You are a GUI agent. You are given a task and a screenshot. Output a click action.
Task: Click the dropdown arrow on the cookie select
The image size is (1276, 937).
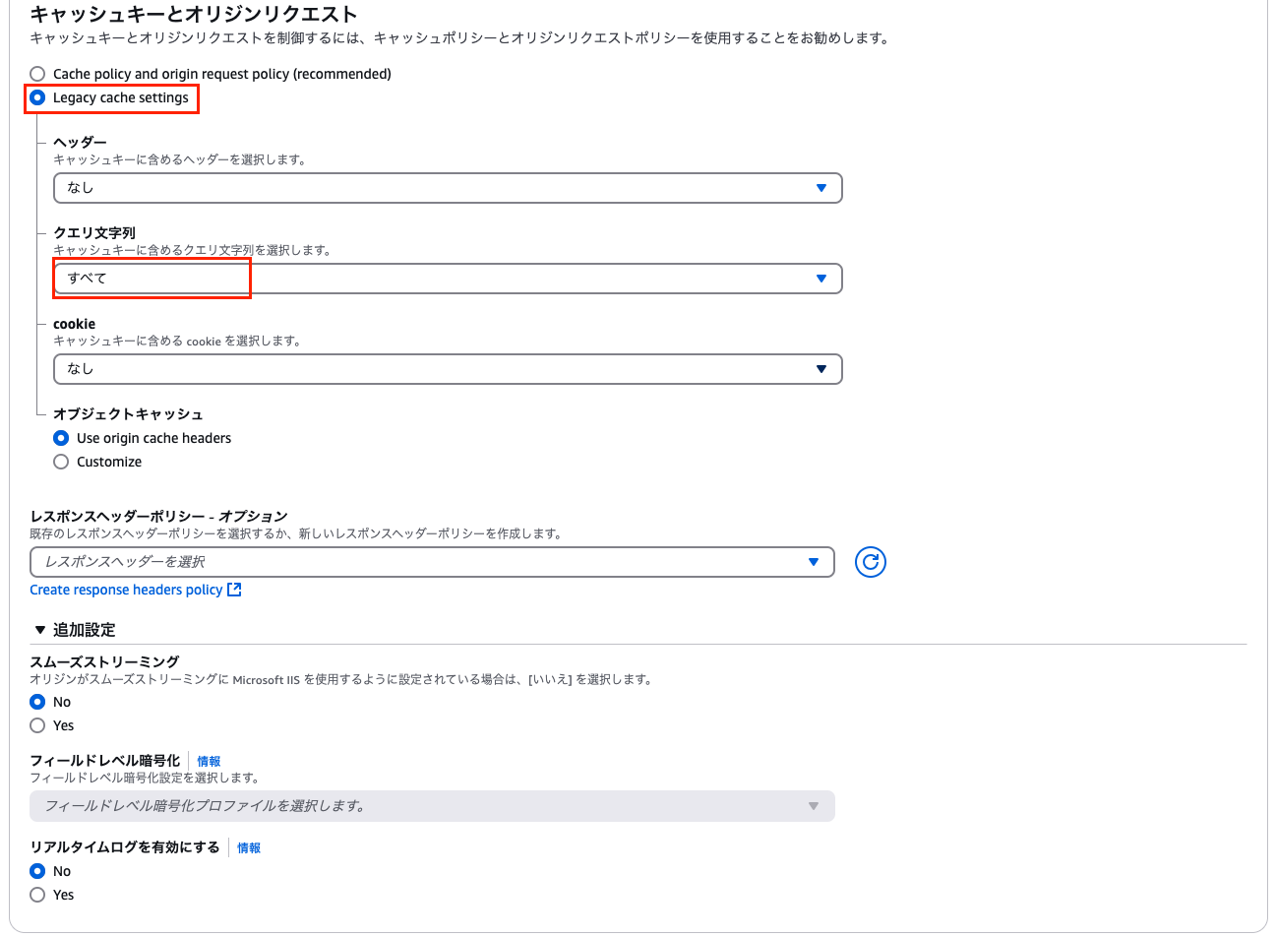(x=822, y=369)
